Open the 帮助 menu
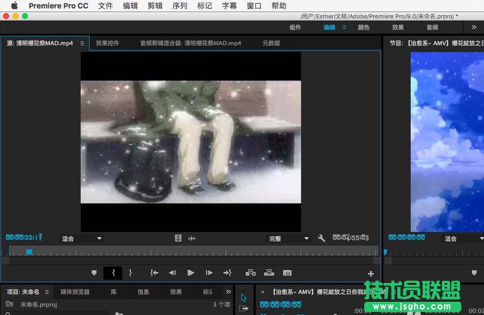This screenshot has height=315, width=484. (x=279, y=6)
